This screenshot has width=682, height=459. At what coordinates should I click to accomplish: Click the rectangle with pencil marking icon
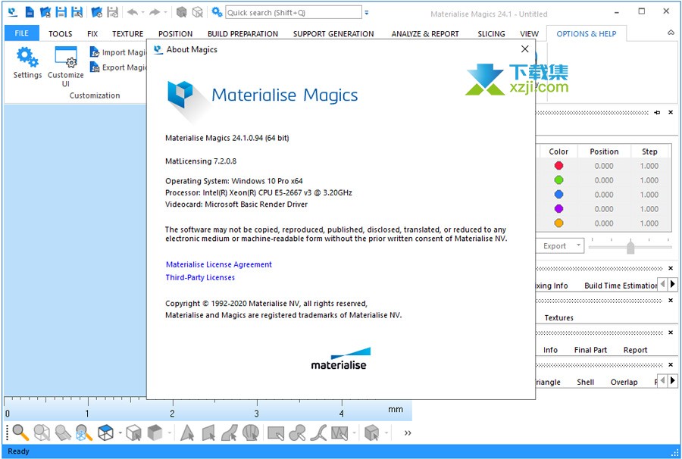[x=276, y=432]
